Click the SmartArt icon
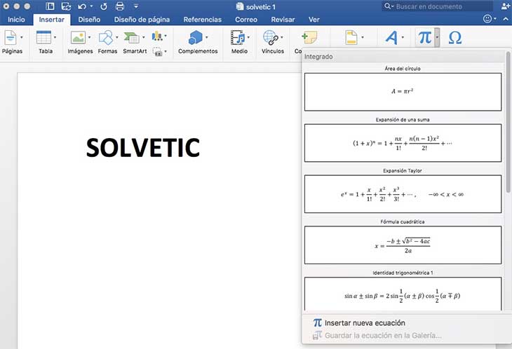The width and height of the screenshot is (512, 349). point(132,38)
